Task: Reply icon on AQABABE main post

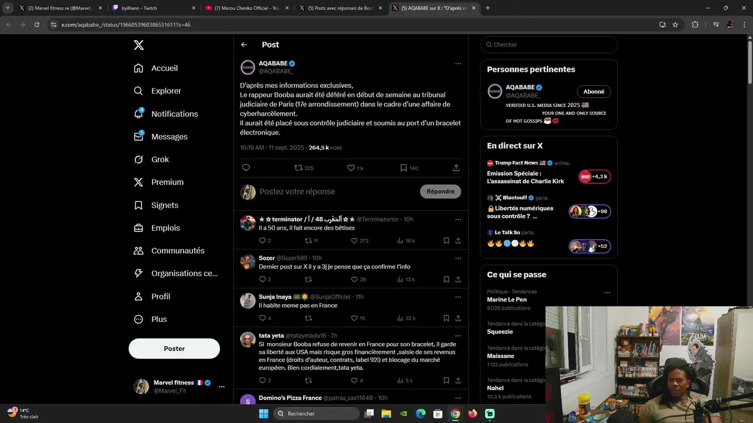Action: click(x=246, y=168)
